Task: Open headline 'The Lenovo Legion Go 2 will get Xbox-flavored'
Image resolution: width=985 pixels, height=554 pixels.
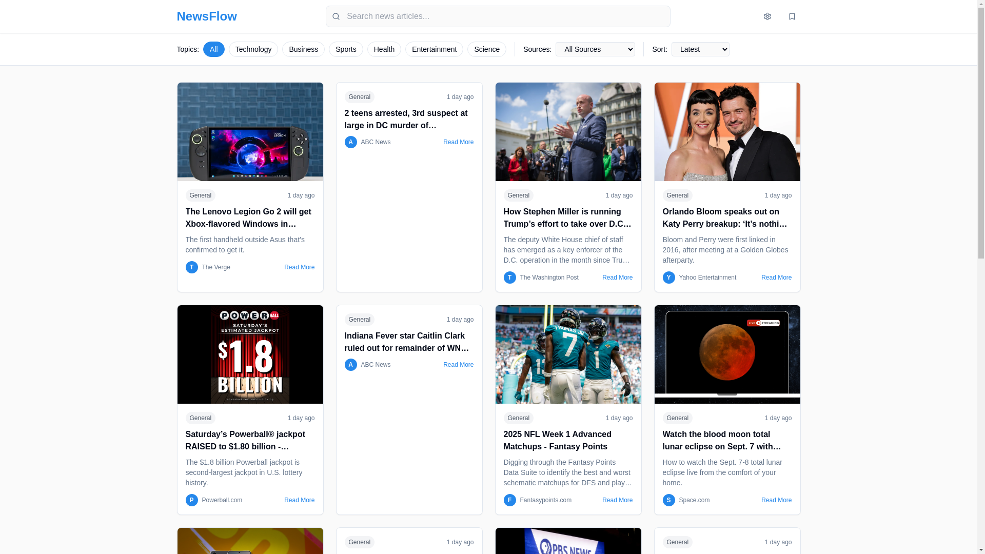Action: [250, 218]
